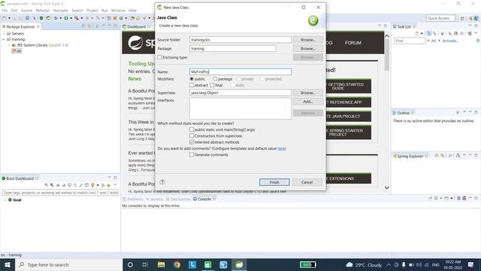The image size is (481, 271).
Task: Open Task View on the taskbar
Action: point(145,264)
